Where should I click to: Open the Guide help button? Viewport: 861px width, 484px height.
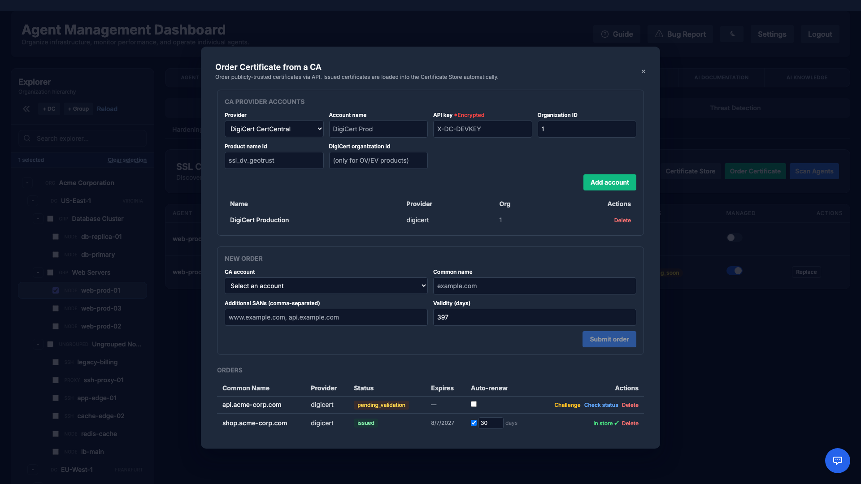click(x=617, y=34)
